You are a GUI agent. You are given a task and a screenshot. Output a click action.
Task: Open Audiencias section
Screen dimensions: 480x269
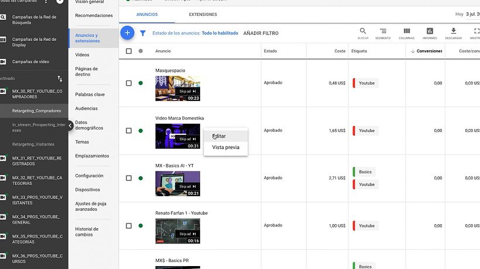click(86, 109)
